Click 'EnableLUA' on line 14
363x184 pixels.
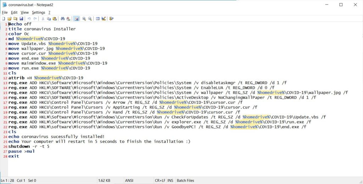point(212,88)
